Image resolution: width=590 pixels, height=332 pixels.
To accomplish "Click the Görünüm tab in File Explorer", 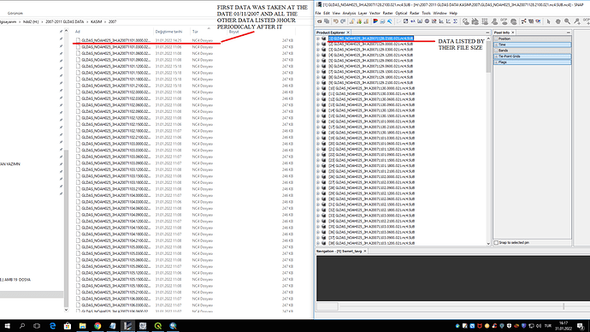I will pyautogui.click(x=15, y=13).
